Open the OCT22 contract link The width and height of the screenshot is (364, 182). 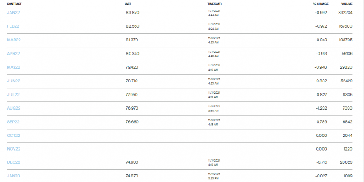point(14,136)
